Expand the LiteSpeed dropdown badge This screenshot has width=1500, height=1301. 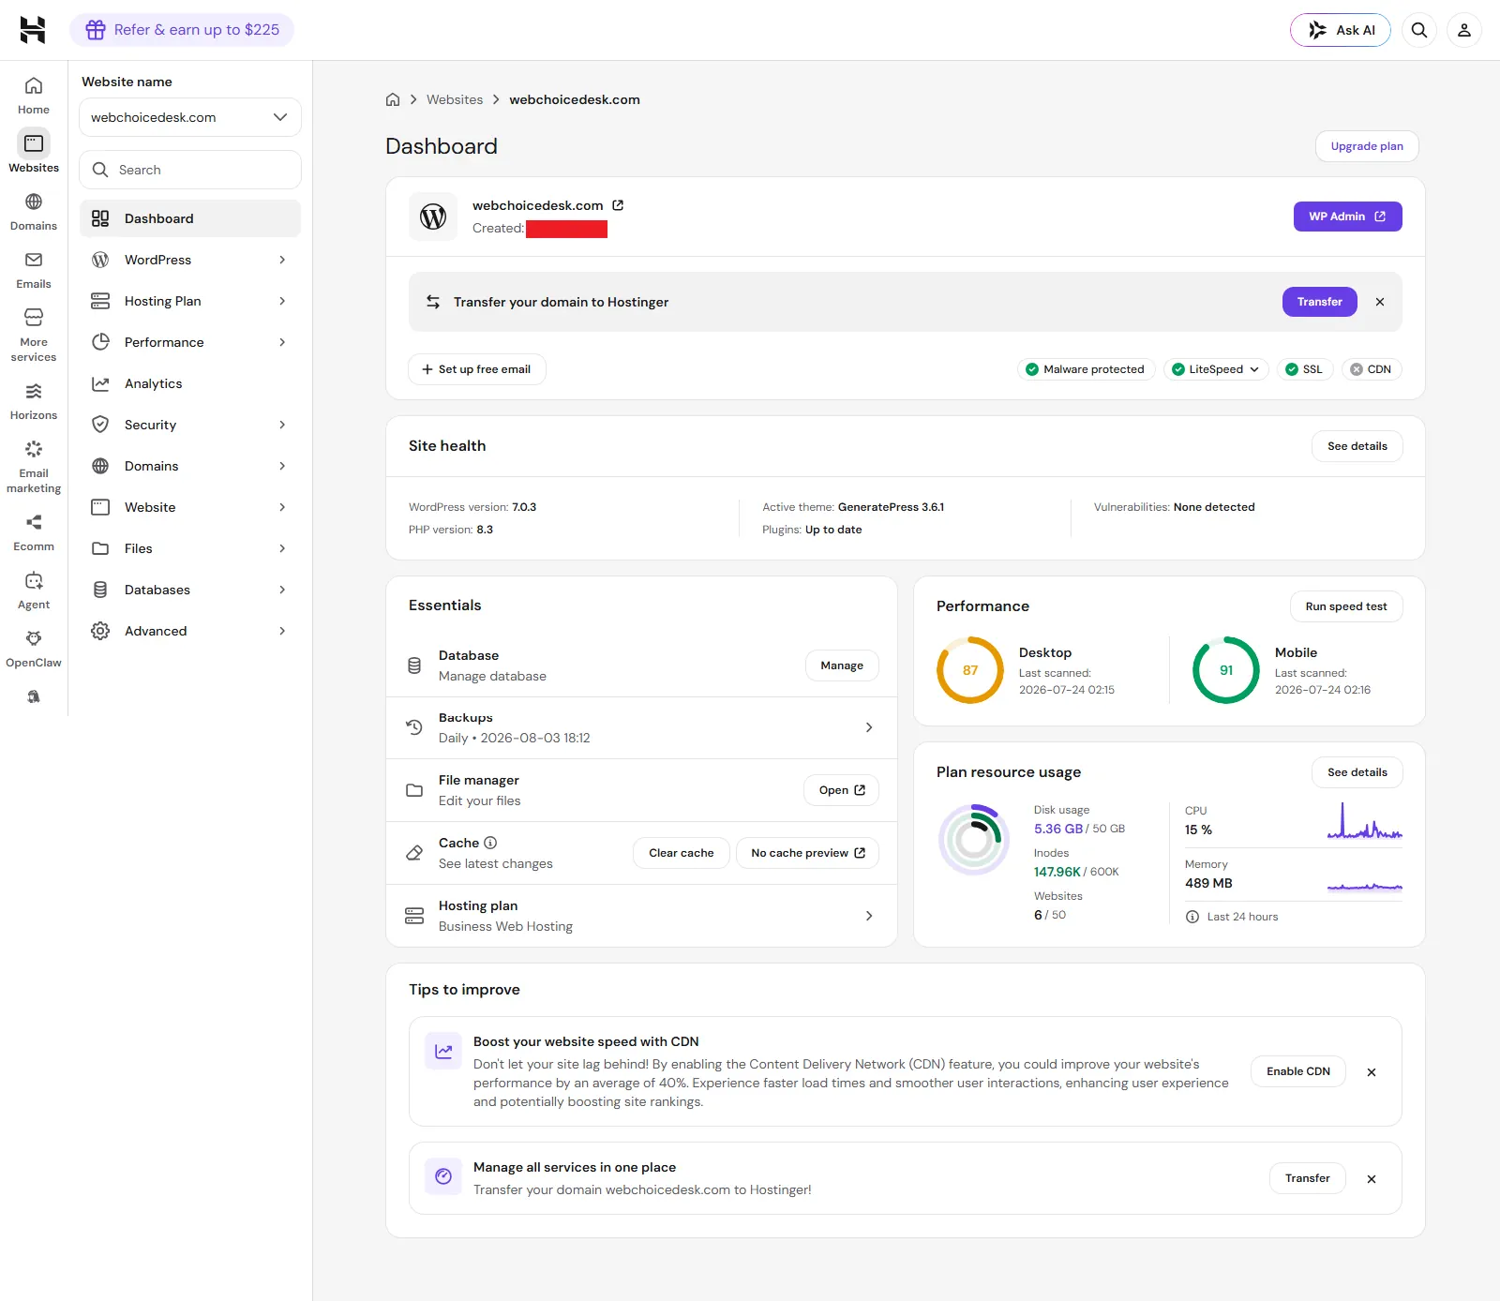pos(1217,369)
